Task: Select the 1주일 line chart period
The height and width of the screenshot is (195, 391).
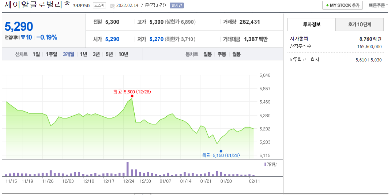Action: [x=51, y=54]
